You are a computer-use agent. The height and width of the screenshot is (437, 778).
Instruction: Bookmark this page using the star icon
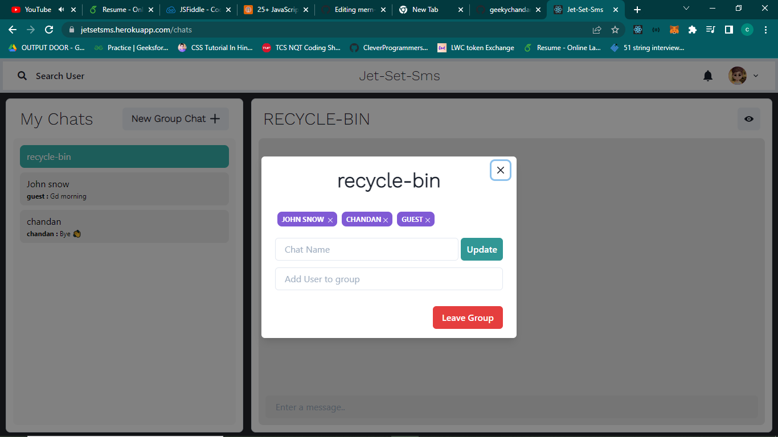615,29
